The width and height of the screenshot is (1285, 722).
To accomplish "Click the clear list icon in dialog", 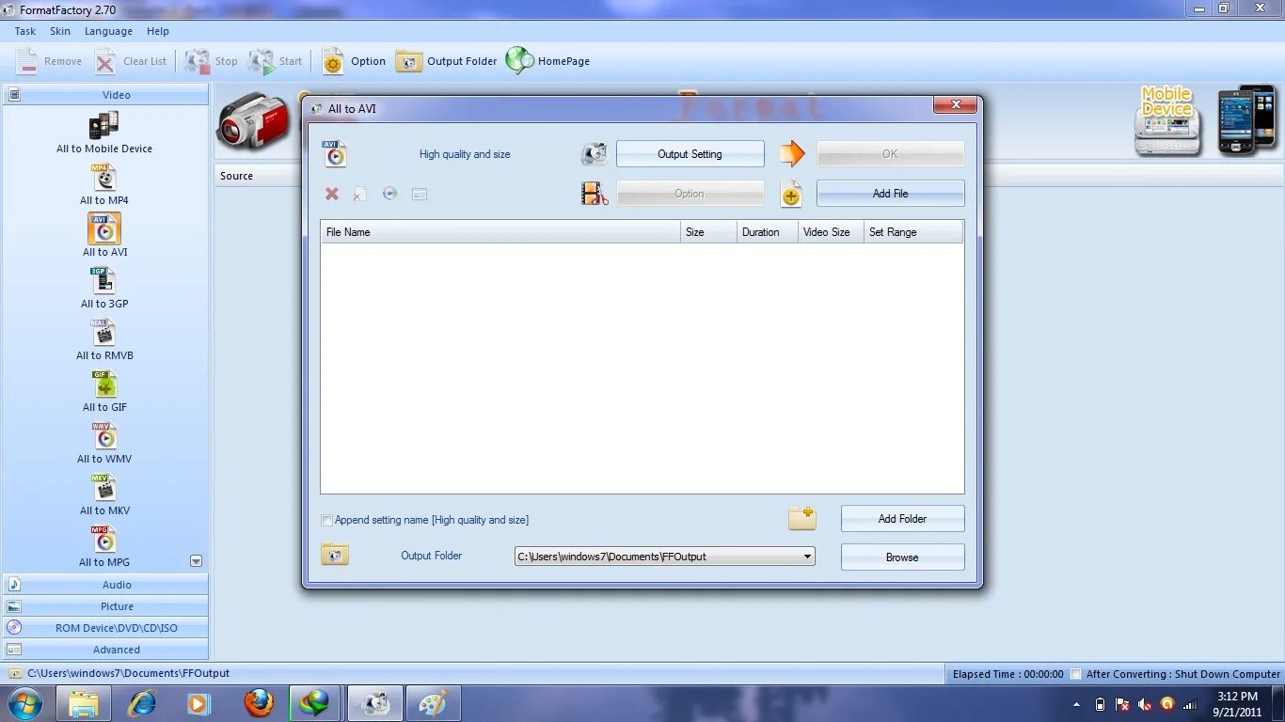I will (x=360, y=194).
